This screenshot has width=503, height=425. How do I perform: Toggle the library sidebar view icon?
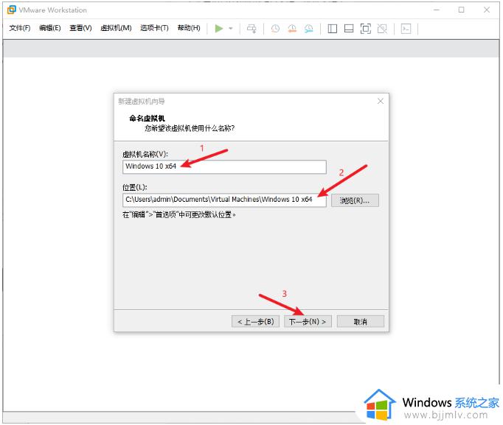332,29
